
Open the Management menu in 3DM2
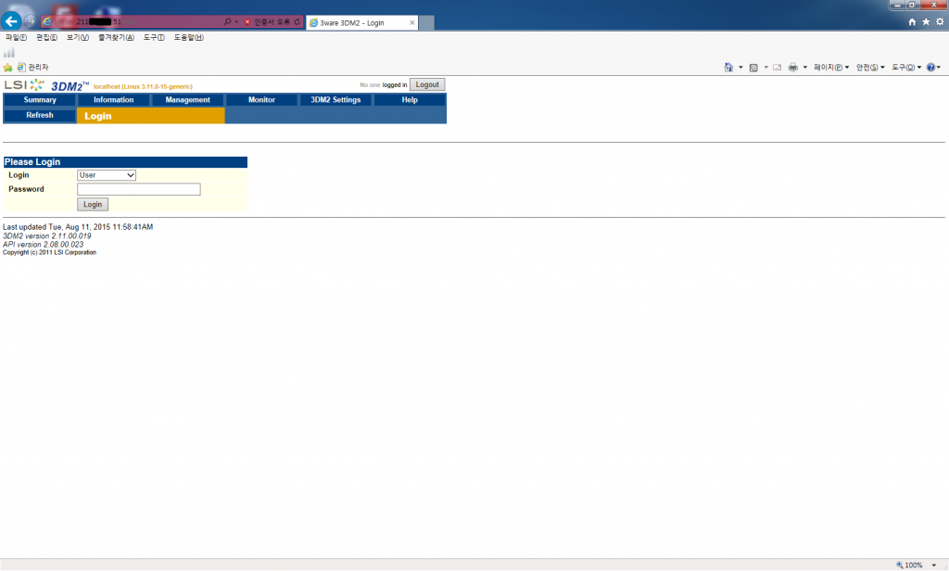(x=187, y=100)
